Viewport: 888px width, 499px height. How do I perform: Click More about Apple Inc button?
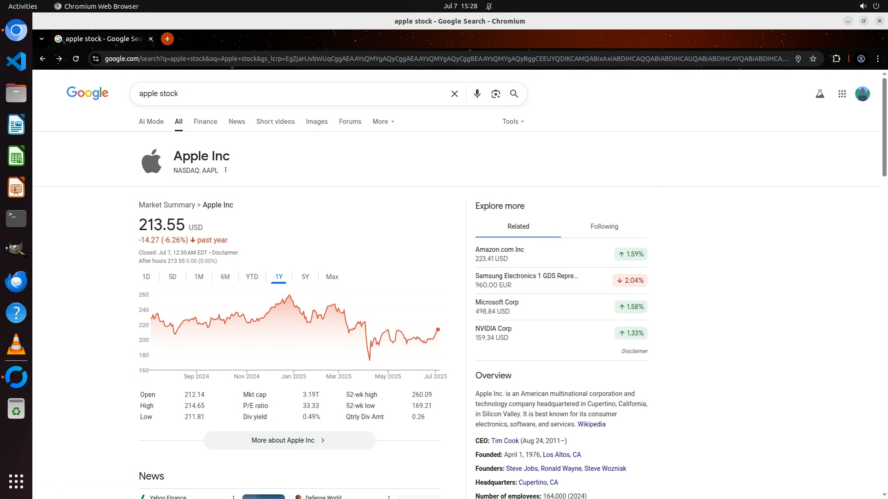tap(289, 440)
